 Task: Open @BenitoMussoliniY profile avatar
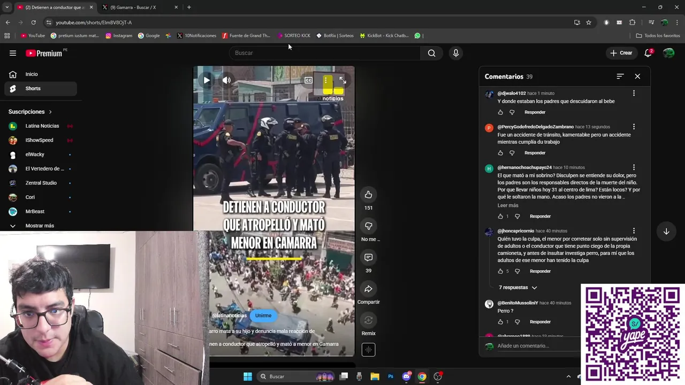click(489, 304)
